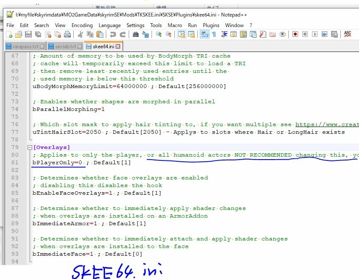
Task: Open the Macro menu
Action: 175,25
